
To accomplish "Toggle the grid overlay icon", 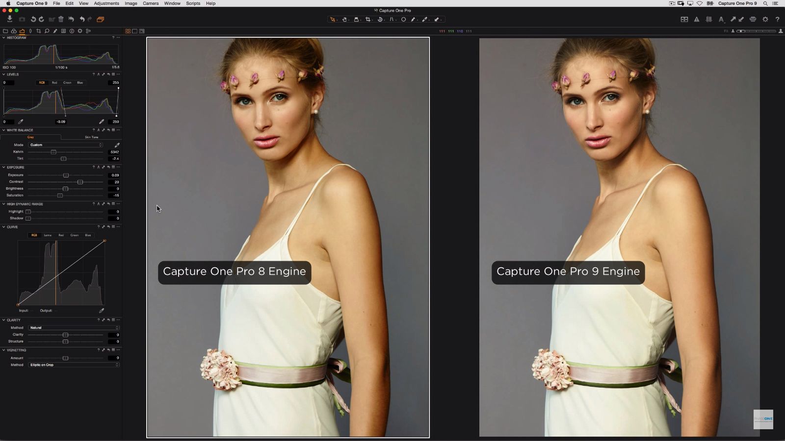I will tap(709, 20).
